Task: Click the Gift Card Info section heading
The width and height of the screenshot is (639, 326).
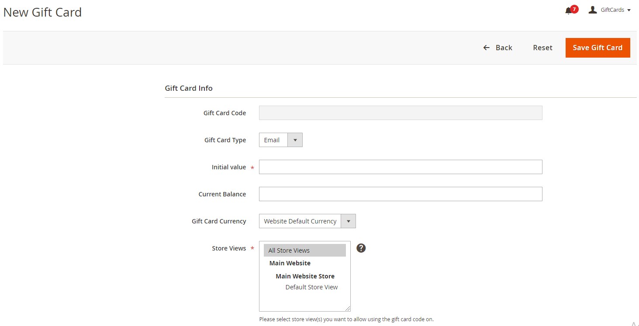Action: pos(189,88)
